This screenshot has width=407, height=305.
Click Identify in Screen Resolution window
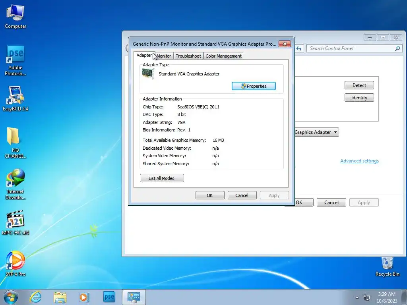pos(359,98)
